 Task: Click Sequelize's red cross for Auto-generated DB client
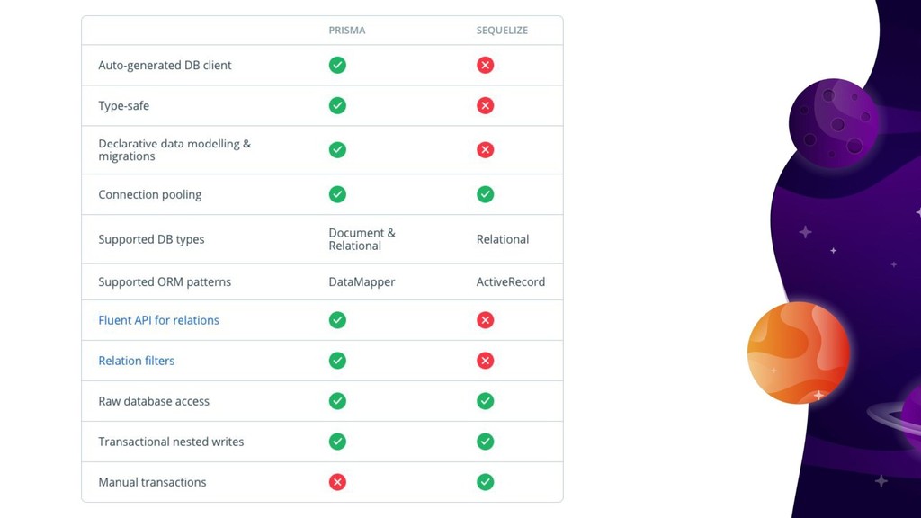(485, 65)
